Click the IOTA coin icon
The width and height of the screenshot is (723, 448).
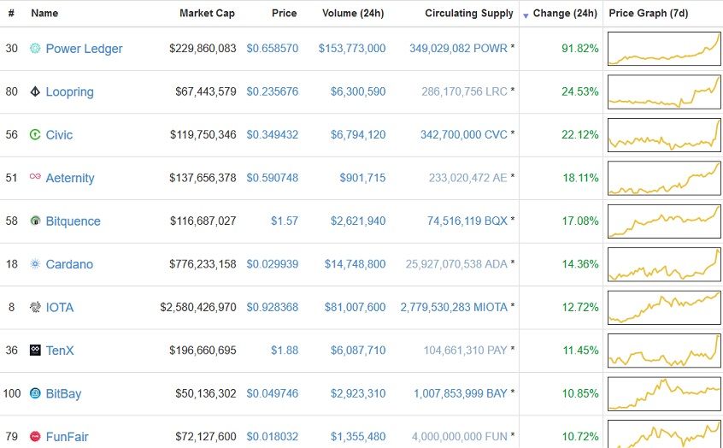(35, 307)
